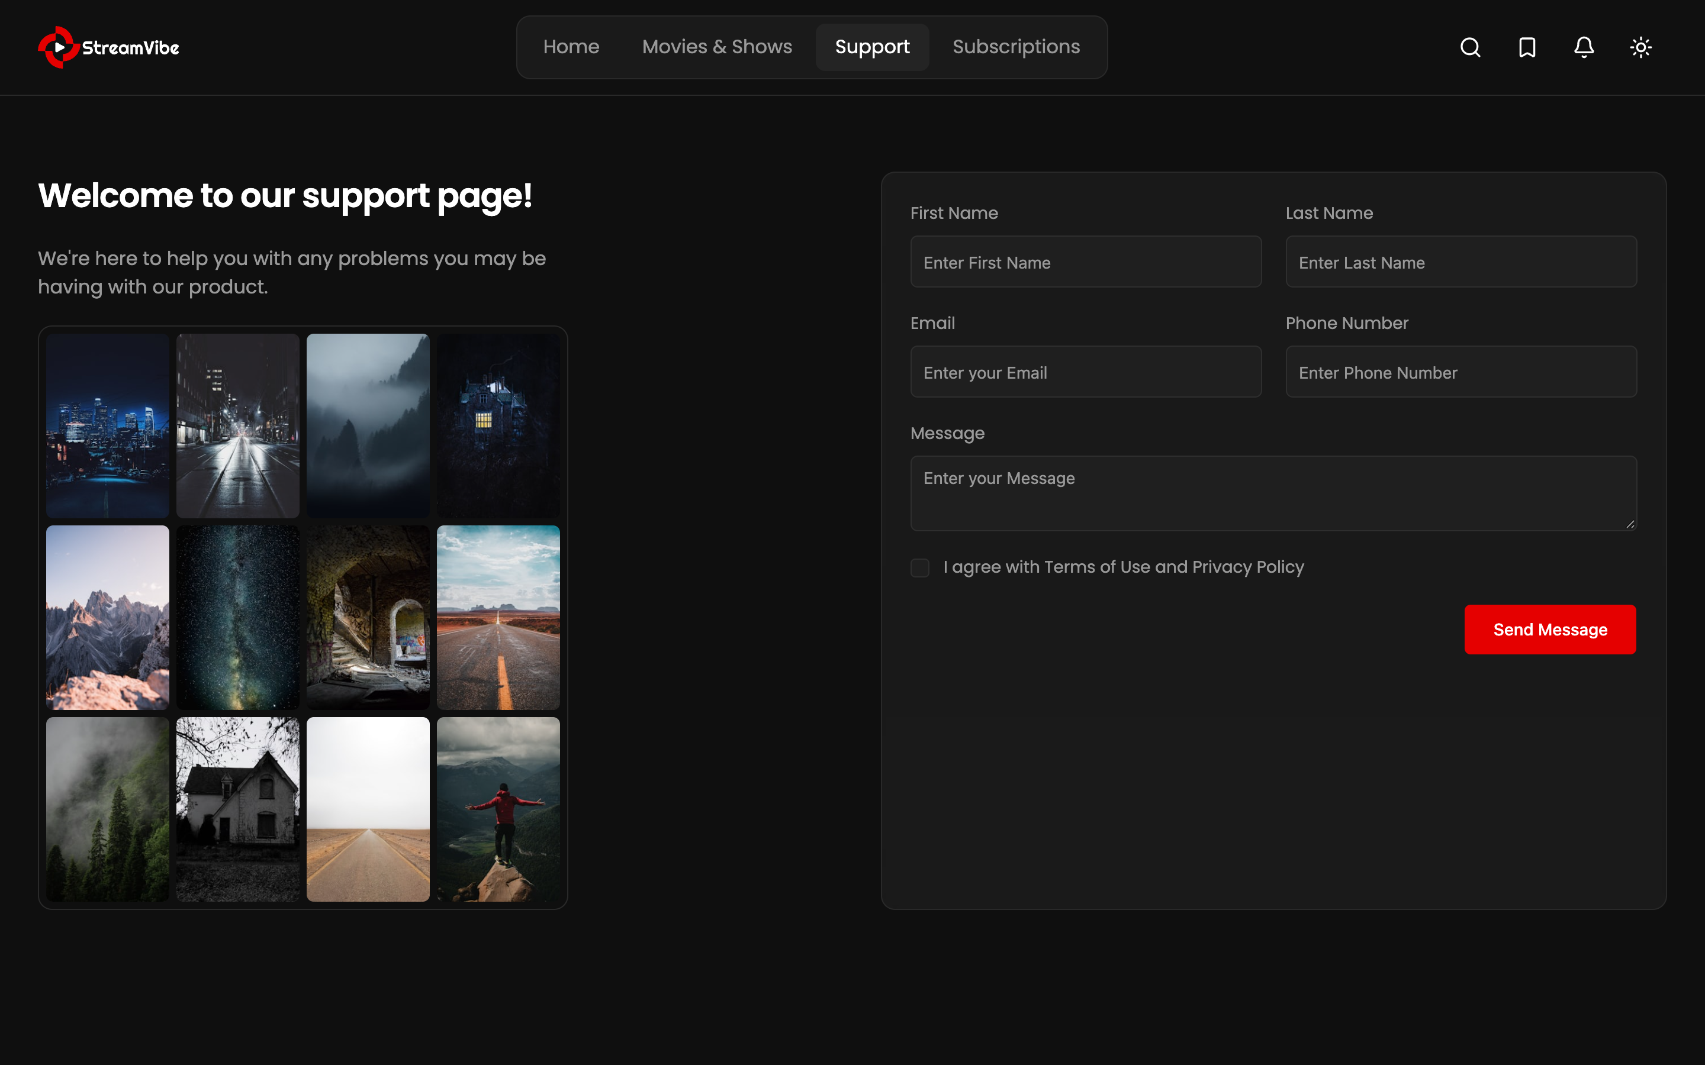Image resolution: width=1705 pixels, height=1065 pixels.
Task: Open the blue city skyline night thumbnail
Action: [108, 425]
